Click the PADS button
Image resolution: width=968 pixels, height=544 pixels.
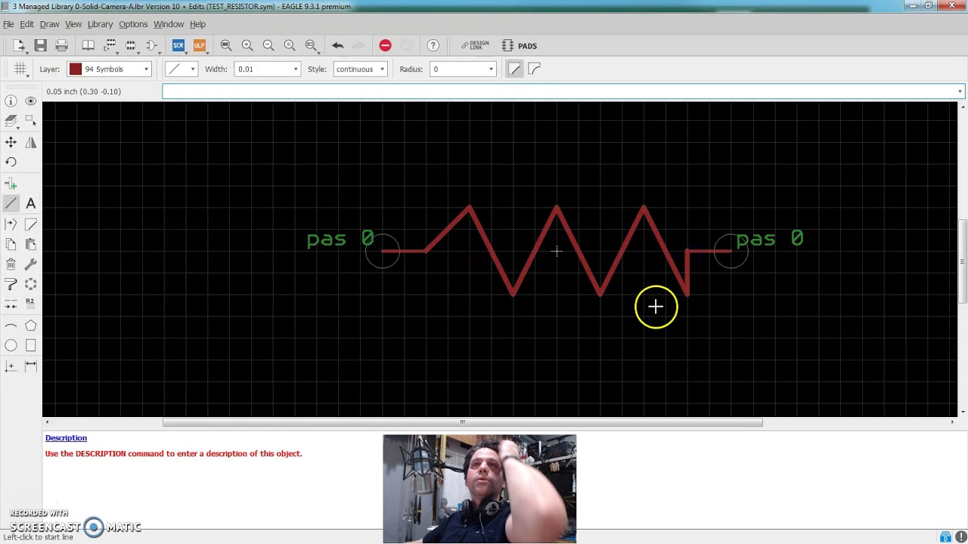pos(520,46)
